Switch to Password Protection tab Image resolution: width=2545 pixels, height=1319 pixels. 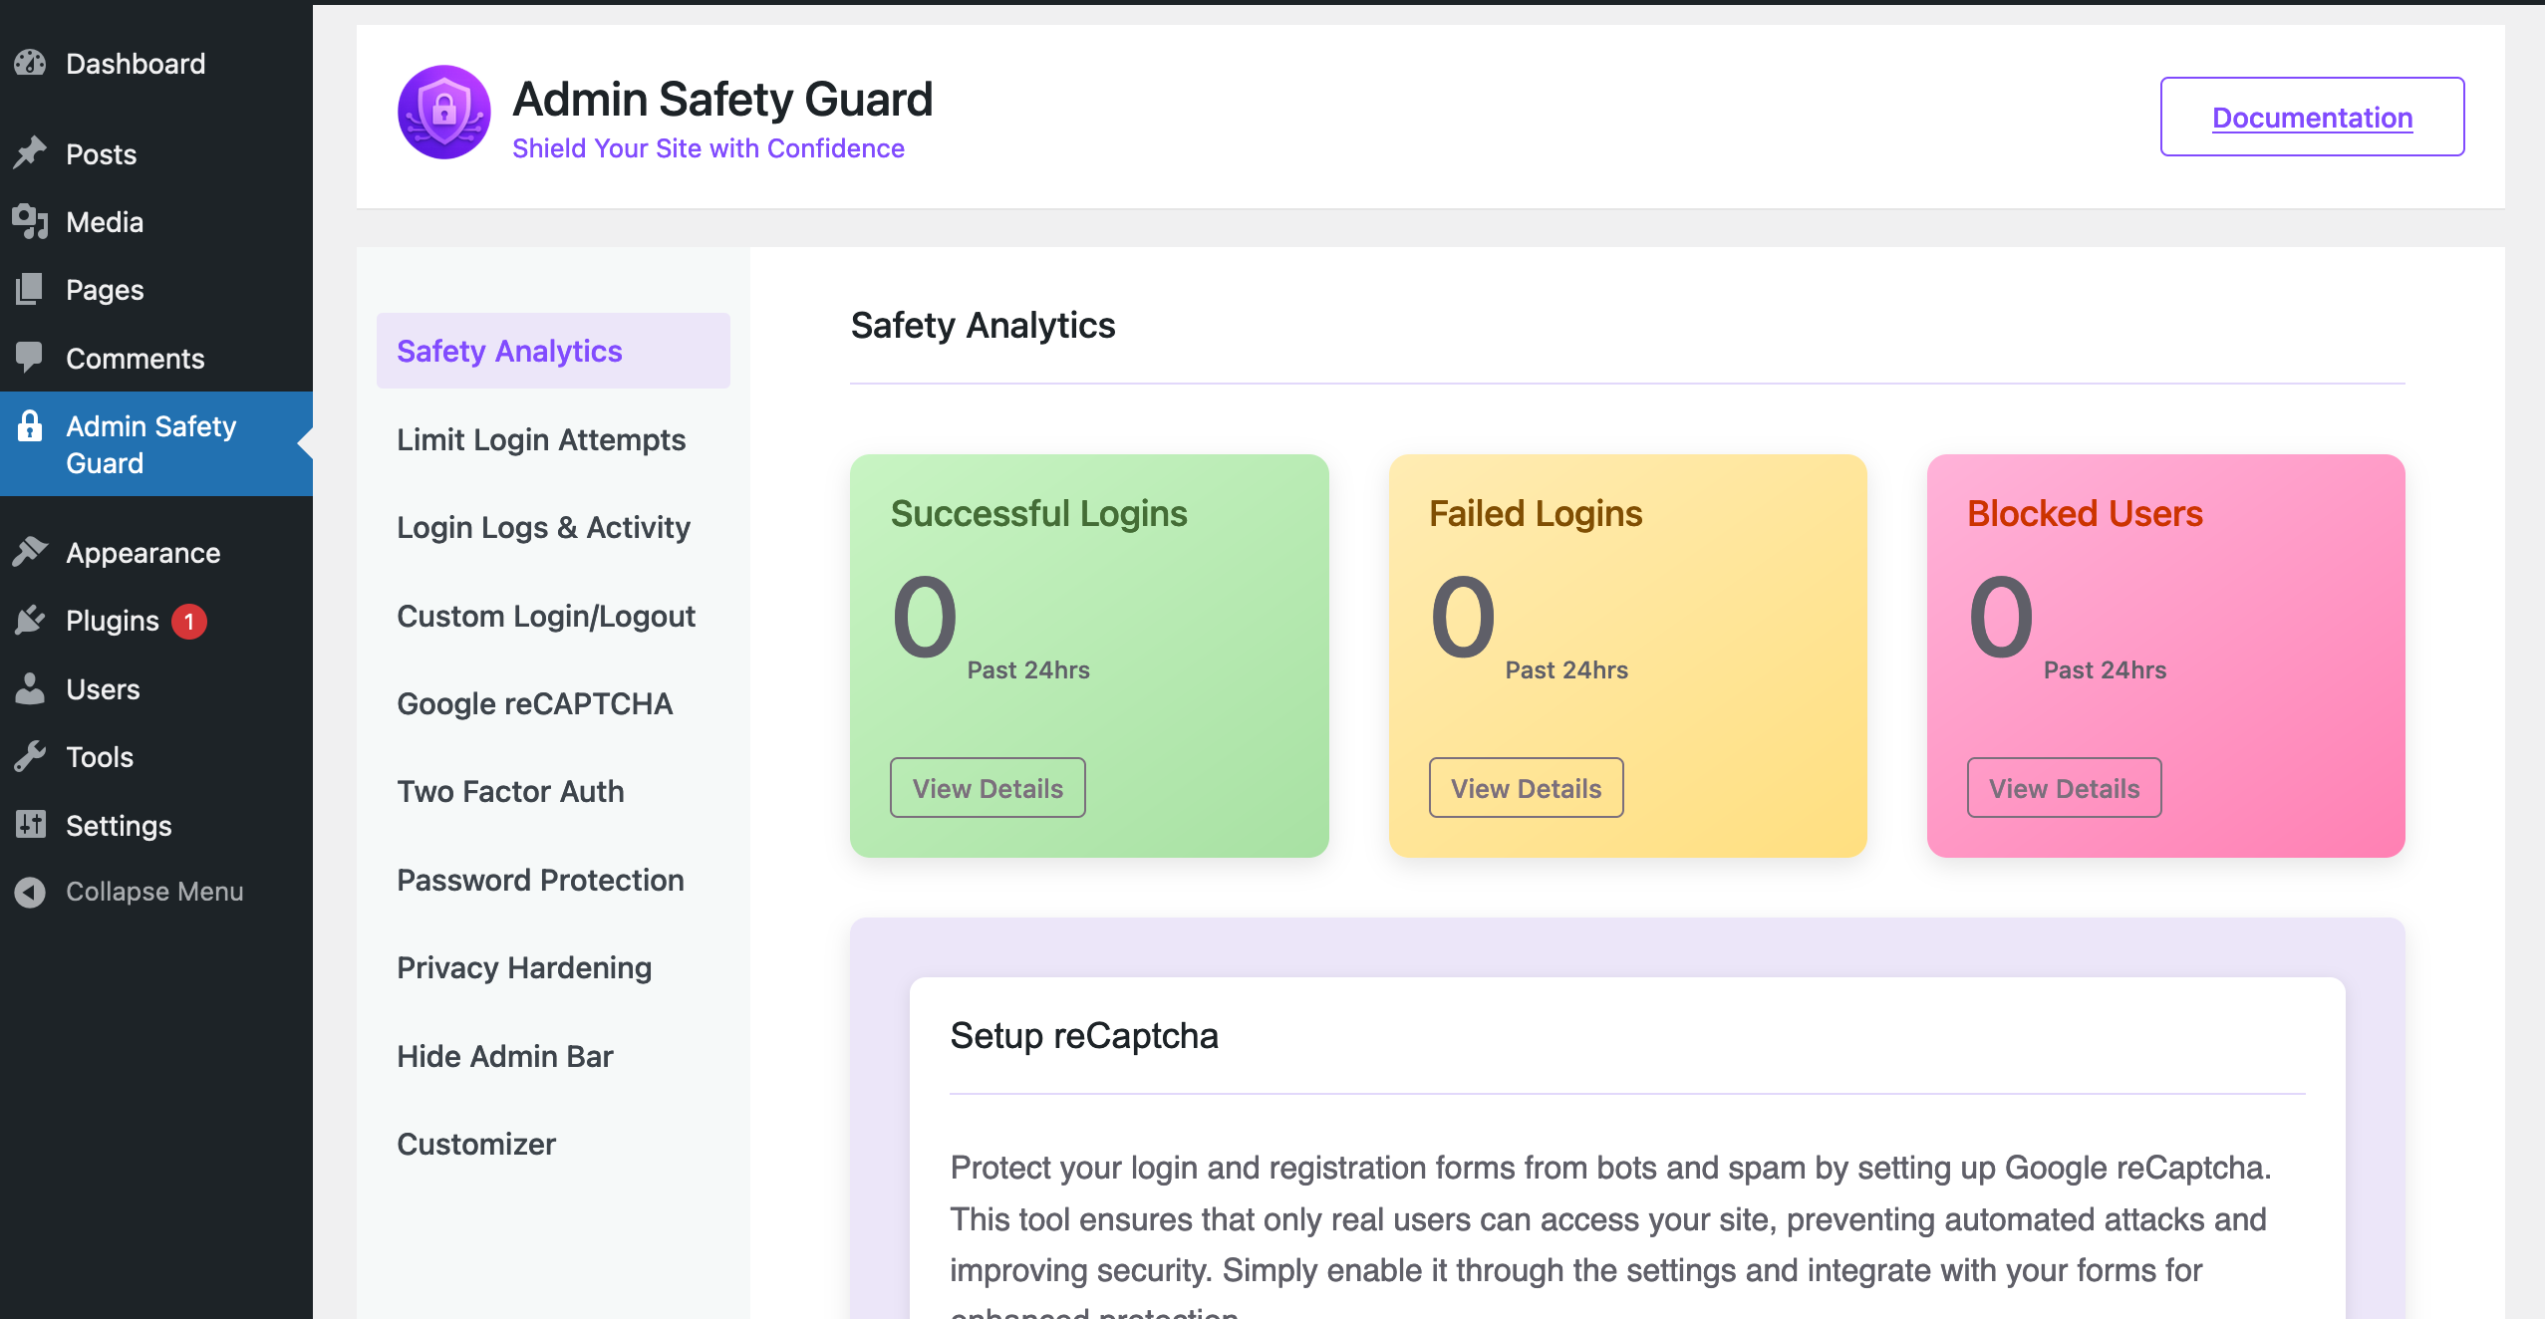pos(553,880)
